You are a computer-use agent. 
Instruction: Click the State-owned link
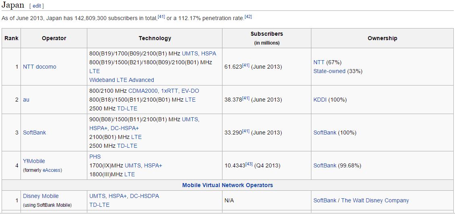tap(329, 71)
